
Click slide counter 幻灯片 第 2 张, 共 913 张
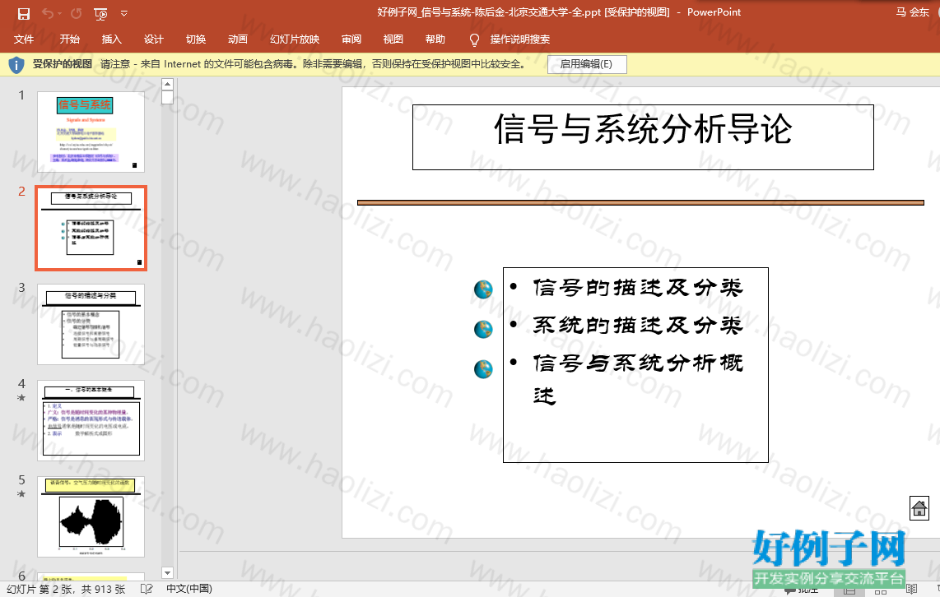(x=66, y=589)
